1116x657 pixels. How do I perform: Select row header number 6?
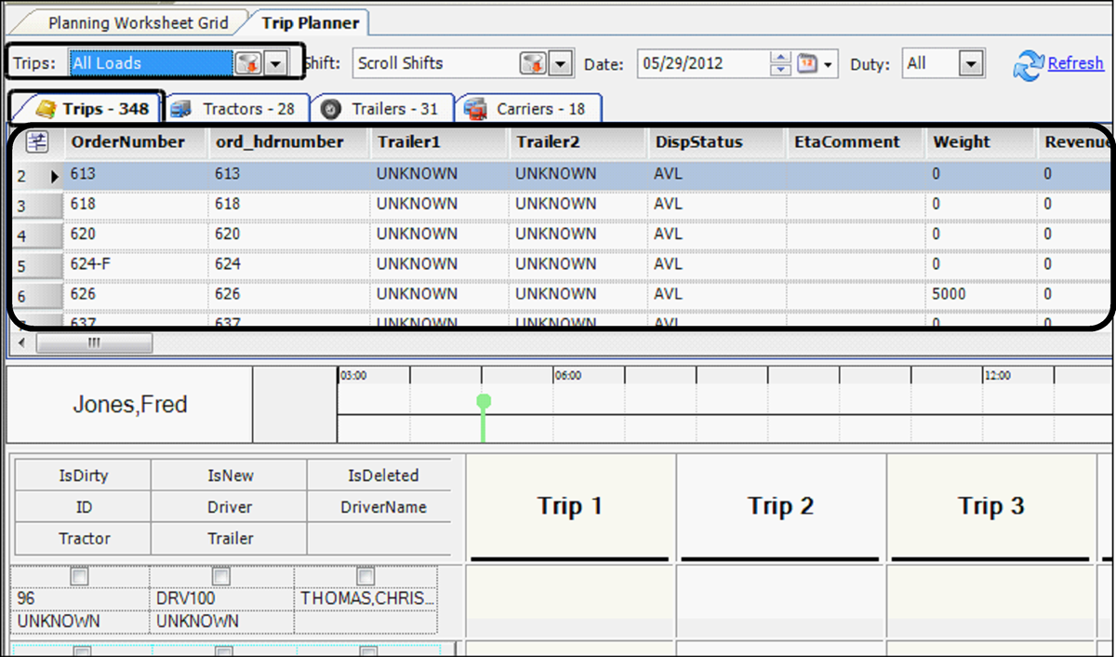click(38, 296)
